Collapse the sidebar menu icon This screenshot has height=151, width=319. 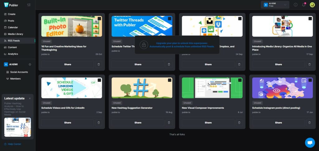tap(29, 5)
